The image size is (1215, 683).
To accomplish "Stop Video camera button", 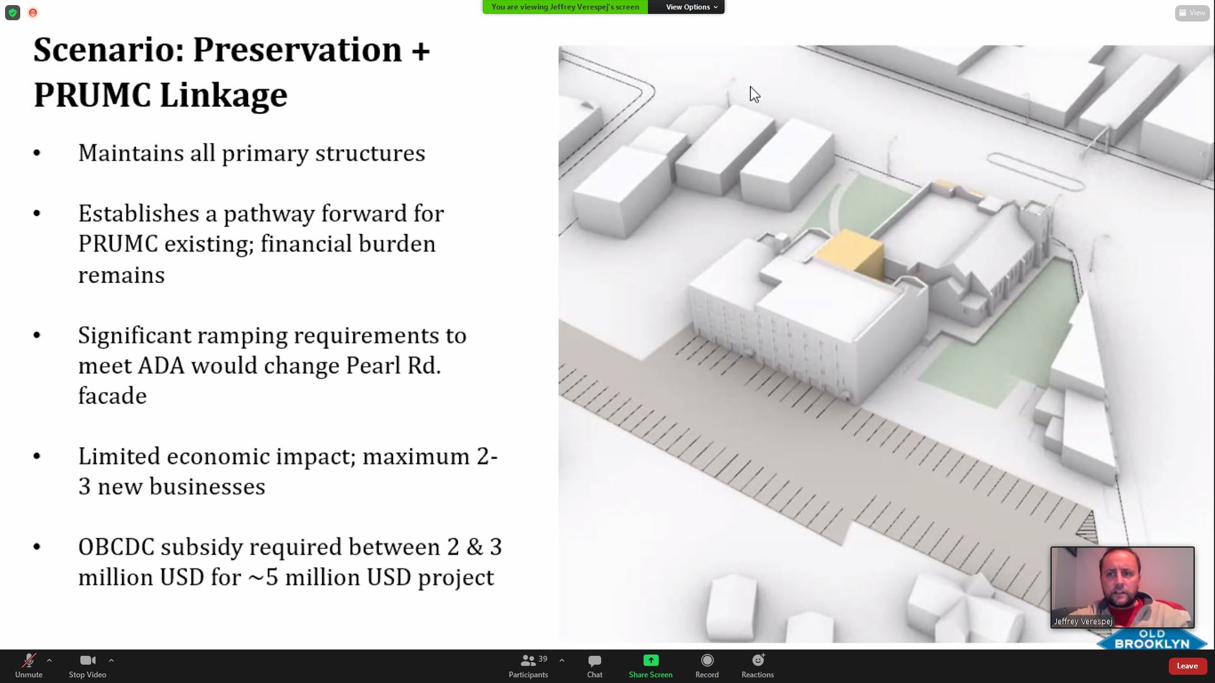I will 87,666.
